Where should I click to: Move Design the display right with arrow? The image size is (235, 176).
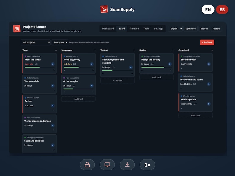tap(171, 70)
